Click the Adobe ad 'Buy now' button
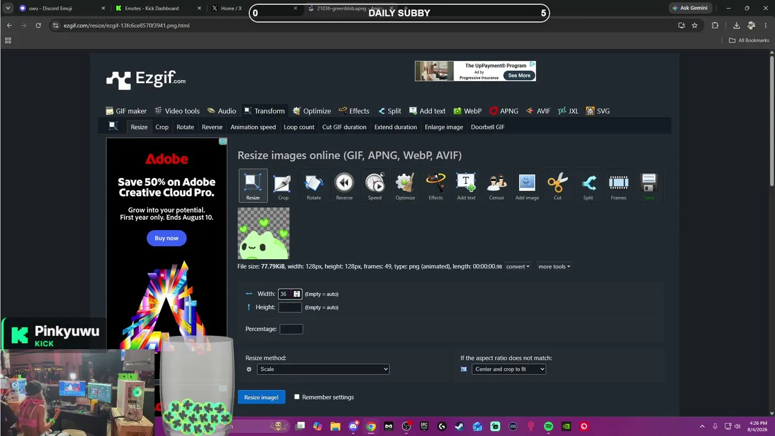The height and width of the screenshot is (436, 775). point(167,238)
